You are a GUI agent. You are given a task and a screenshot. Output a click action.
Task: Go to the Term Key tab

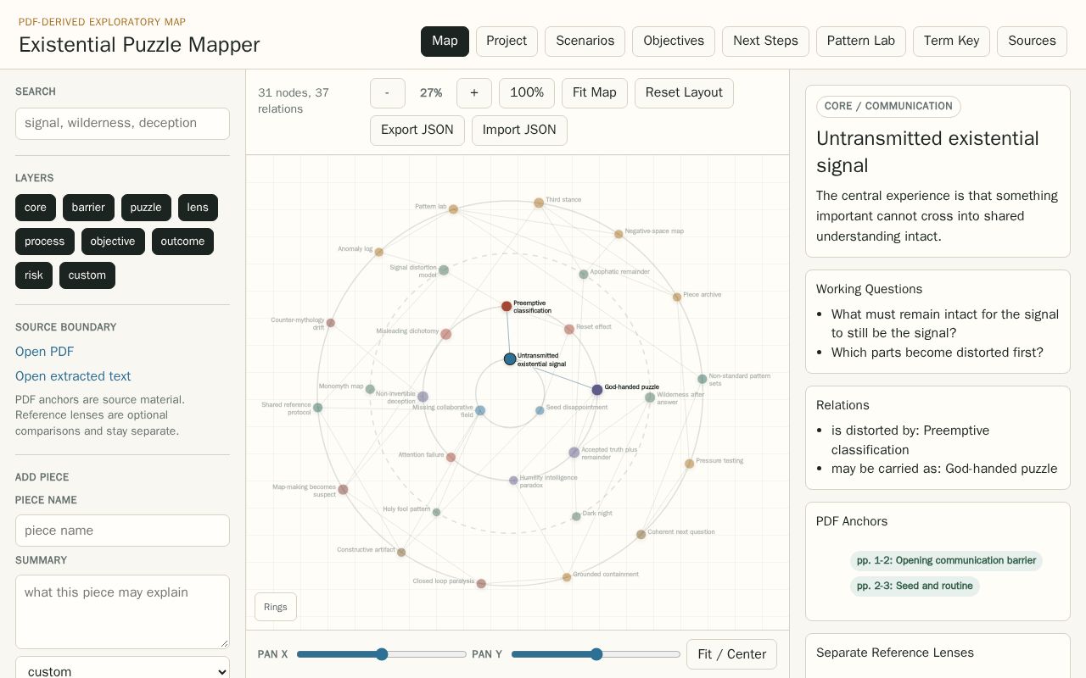pyautogui.click(x=951, y=41)
